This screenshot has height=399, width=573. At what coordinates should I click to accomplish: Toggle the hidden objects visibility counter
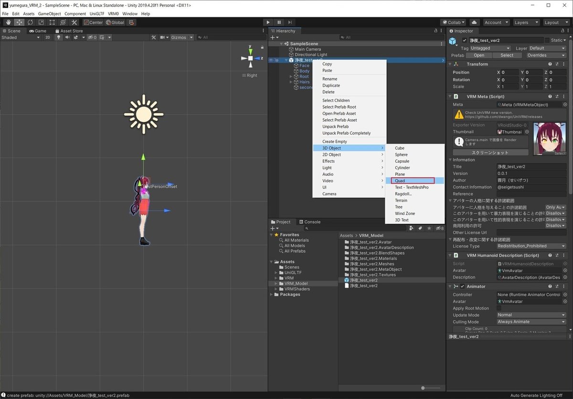pyautogui.click(x=92, y=37)
